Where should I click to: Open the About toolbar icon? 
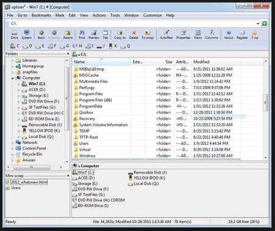[x=229, y=35]
